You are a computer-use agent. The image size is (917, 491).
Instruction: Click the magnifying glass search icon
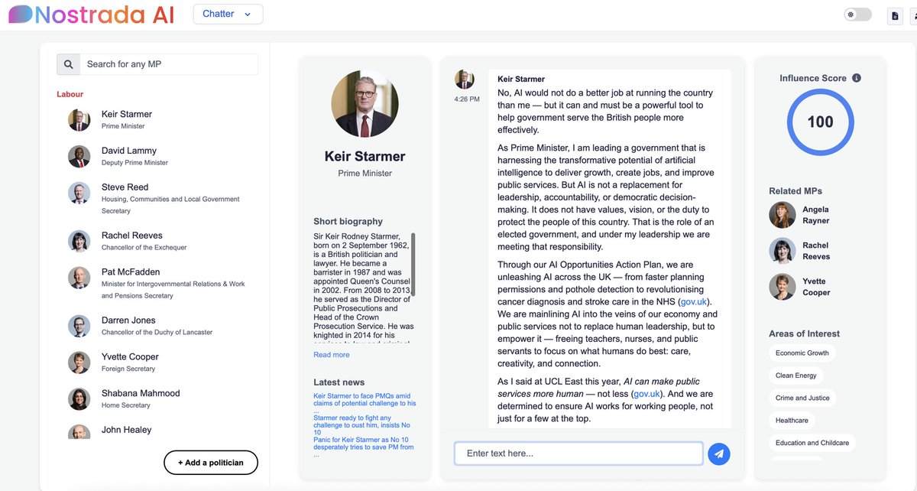pyautogui.click(x=68, y=64)
